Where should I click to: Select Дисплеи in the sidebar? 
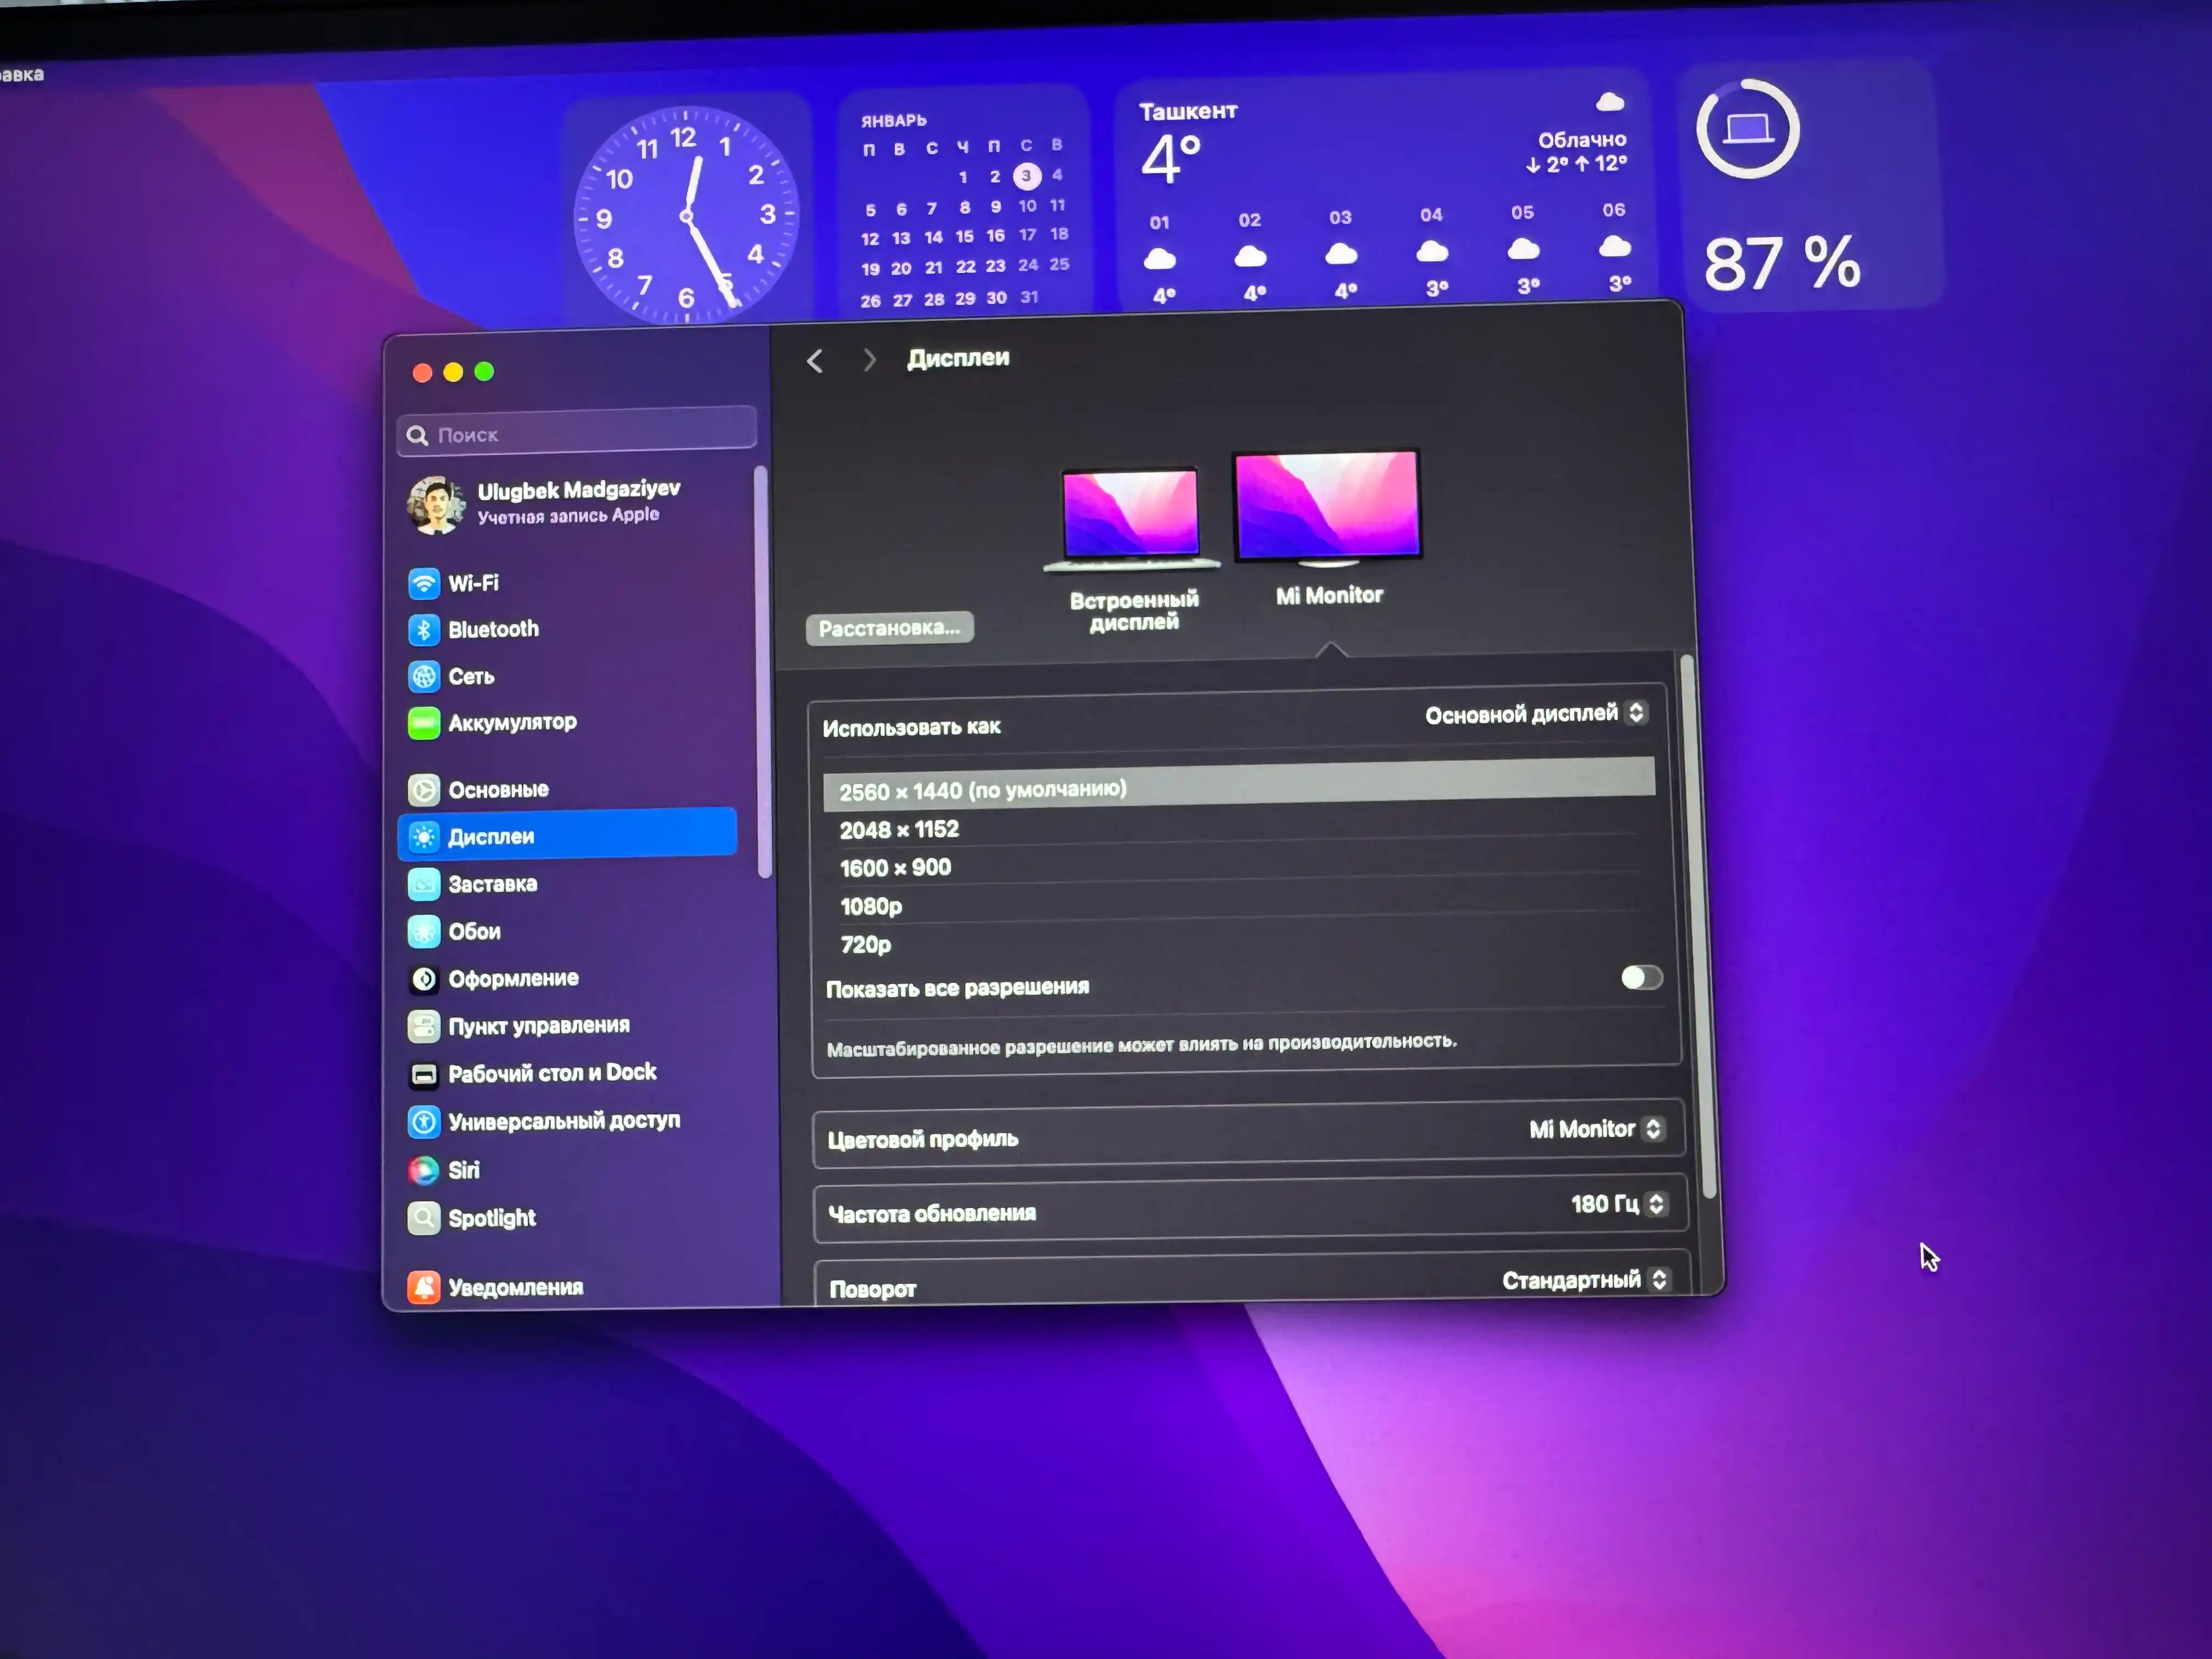567,836
